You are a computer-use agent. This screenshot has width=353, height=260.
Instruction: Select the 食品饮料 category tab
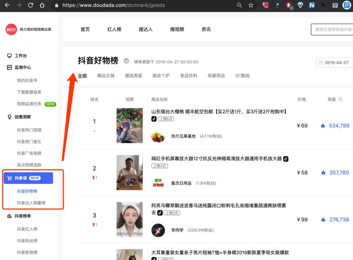coord(189,76)
